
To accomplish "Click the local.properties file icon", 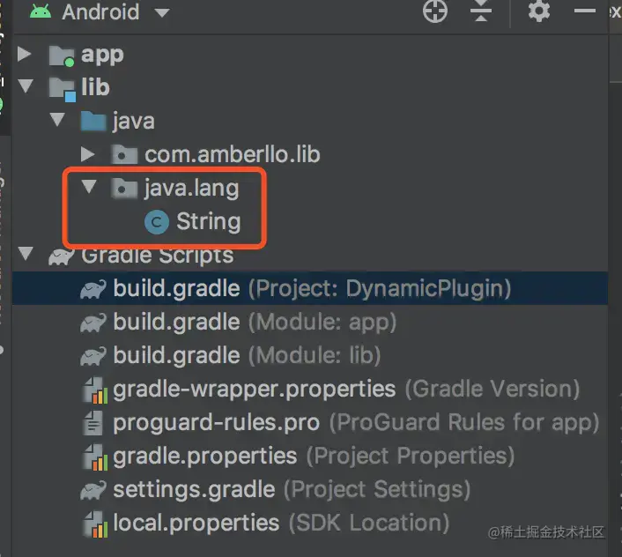I will pyautogui.click(x=94, y=524).
